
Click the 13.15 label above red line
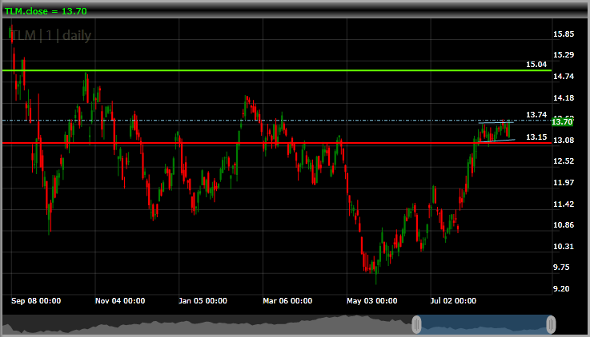(536, 137)
